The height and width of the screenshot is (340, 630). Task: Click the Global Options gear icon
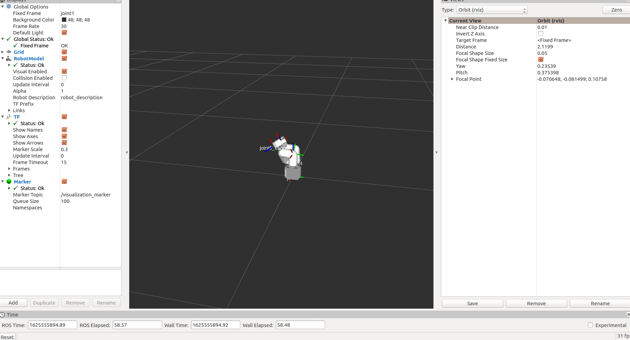pyautogui.click(x=9, y=6)
